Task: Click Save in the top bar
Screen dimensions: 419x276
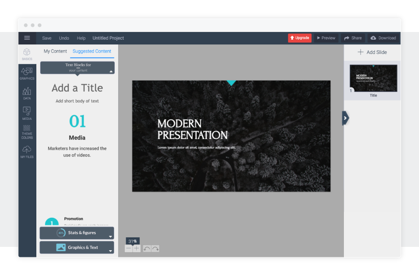Action: [47, 38]
